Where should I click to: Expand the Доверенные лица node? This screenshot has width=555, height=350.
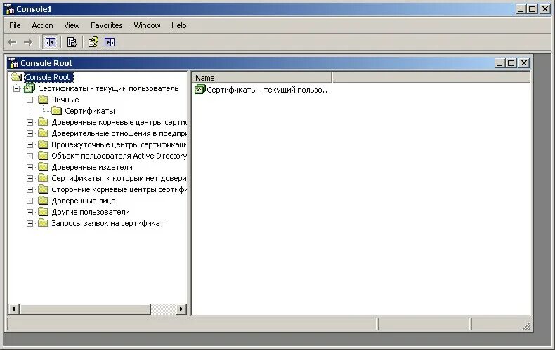pos(30,201)
